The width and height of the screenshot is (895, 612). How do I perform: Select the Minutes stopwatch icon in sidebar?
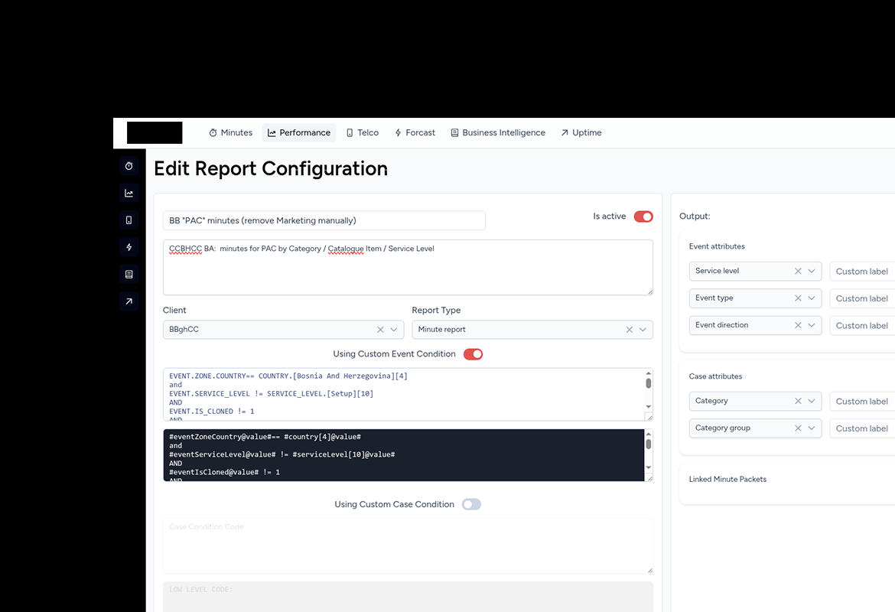point(129,166)
